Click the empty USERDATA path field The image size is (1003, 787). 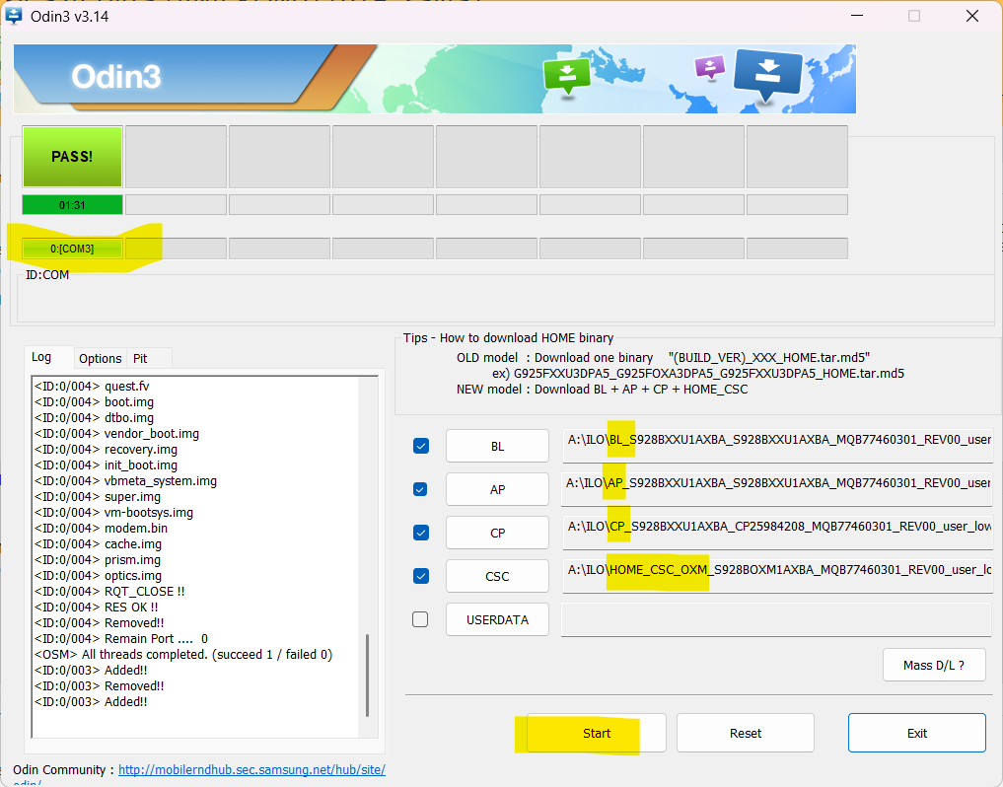coord(776,619)
